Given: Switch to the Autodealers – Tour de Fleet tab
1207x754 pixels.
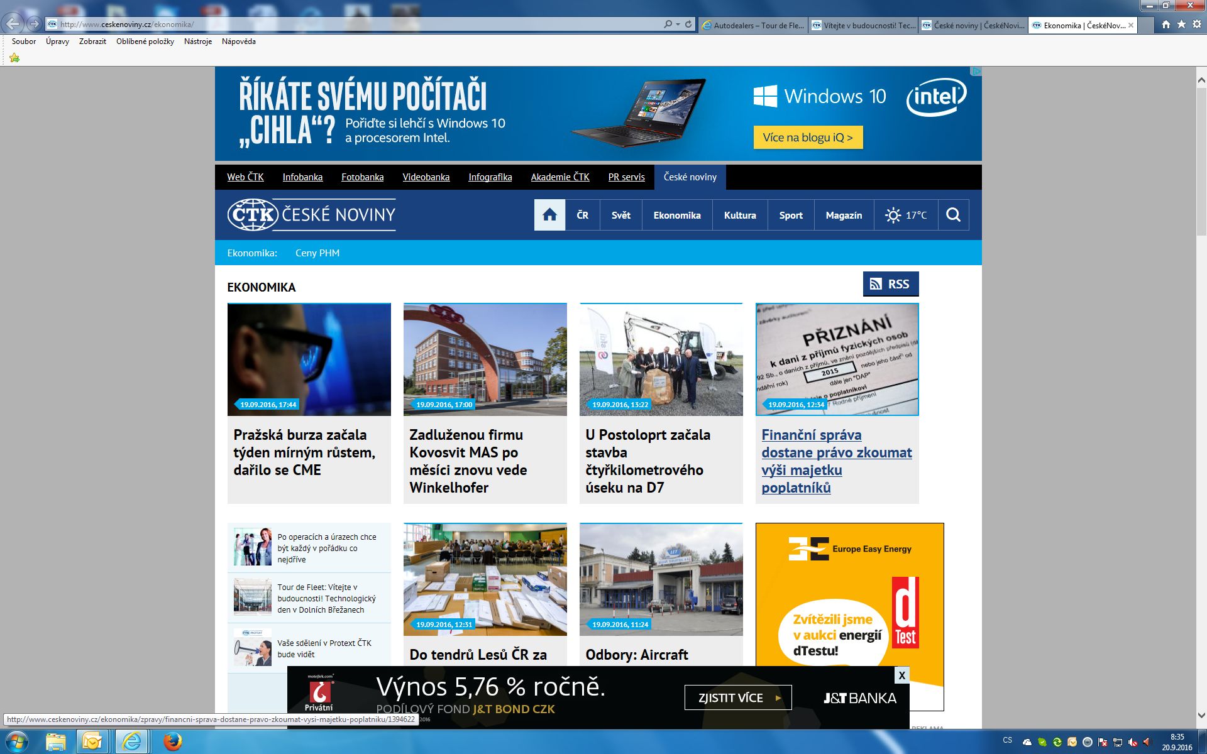Looking at the screenshot, I should pos(753,25).
